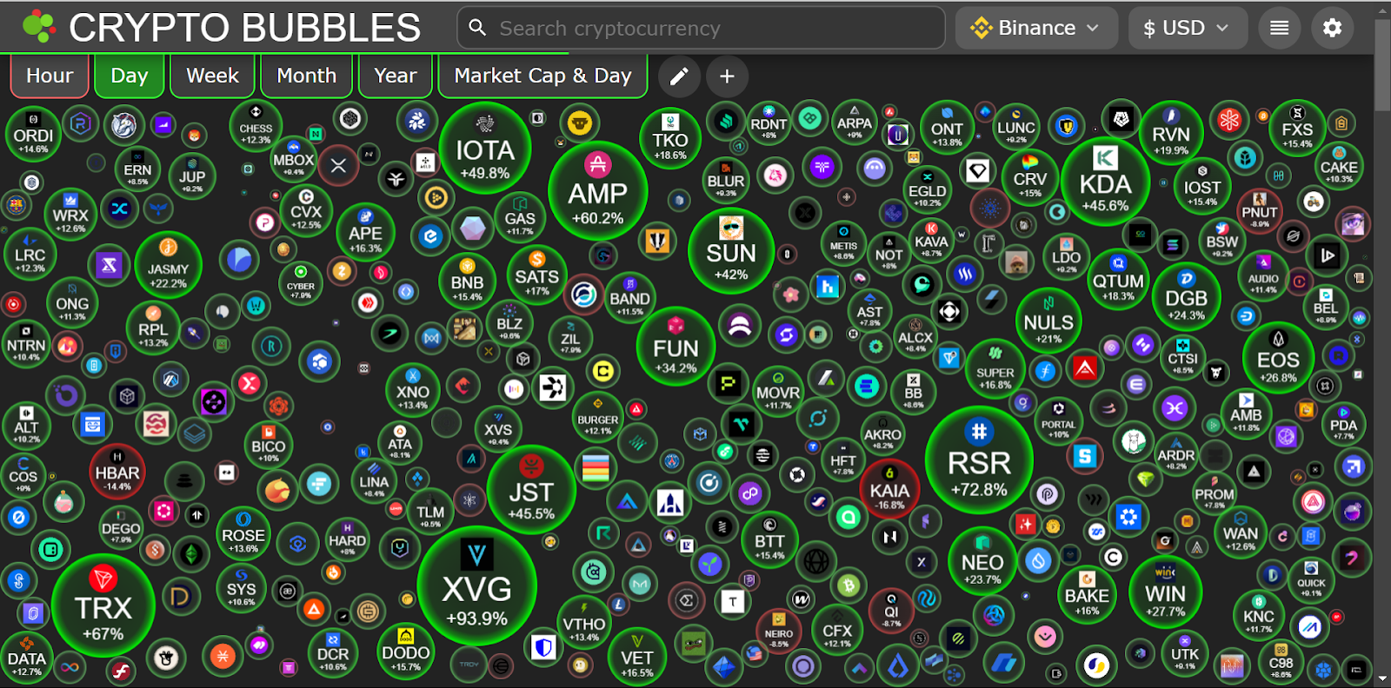Select the DATA +12.7% bubble
The height and width of the screenshot is (688, 1391).
pyautogui.click(x=27, y=658)
